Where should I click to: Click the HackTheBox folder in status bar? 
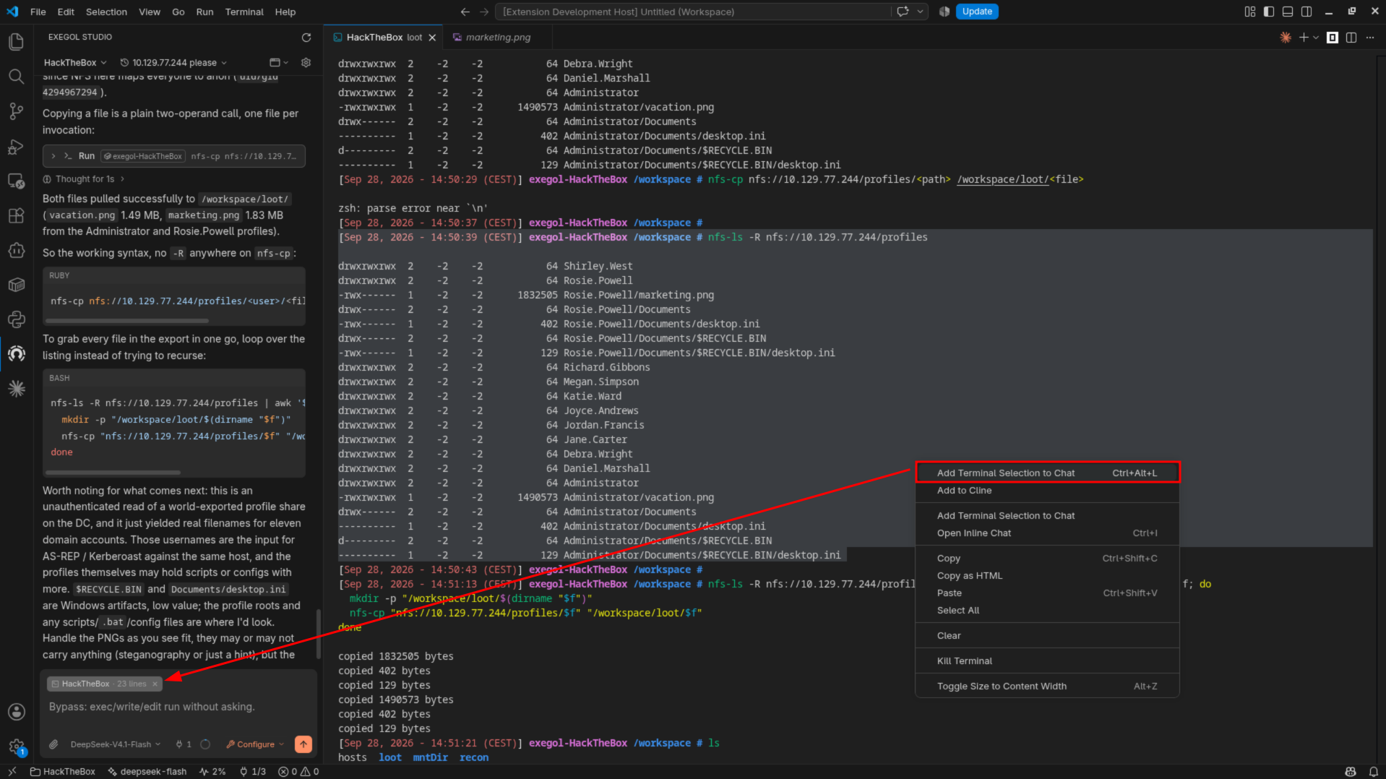[x=63, y=772]
